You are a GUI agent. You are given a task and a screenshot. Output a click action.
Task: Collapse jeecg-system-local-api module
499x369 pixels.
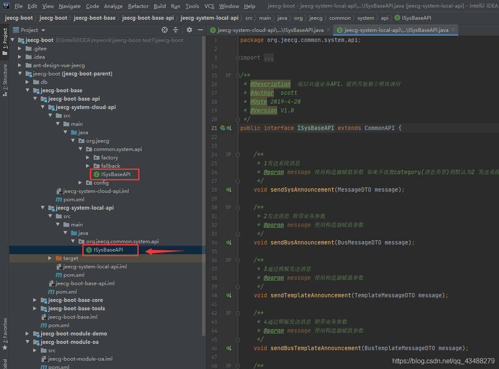coord(43,208)
